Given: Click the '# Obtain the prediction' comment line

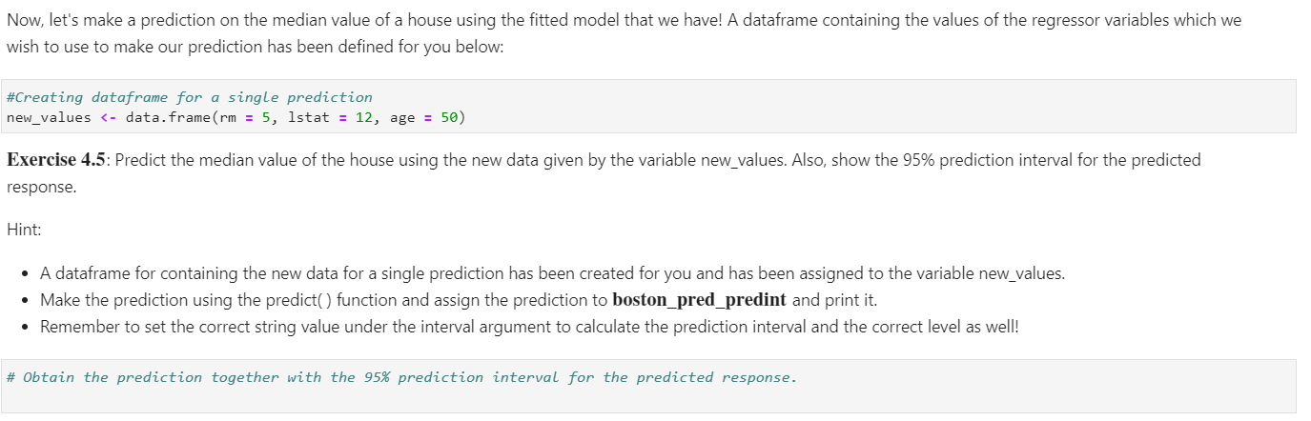Looking at the screenshot, I should pos(400,377).
